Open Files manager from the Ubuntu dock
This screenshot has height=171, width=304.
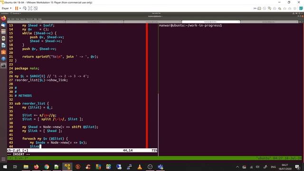click(x=3, y=32)
